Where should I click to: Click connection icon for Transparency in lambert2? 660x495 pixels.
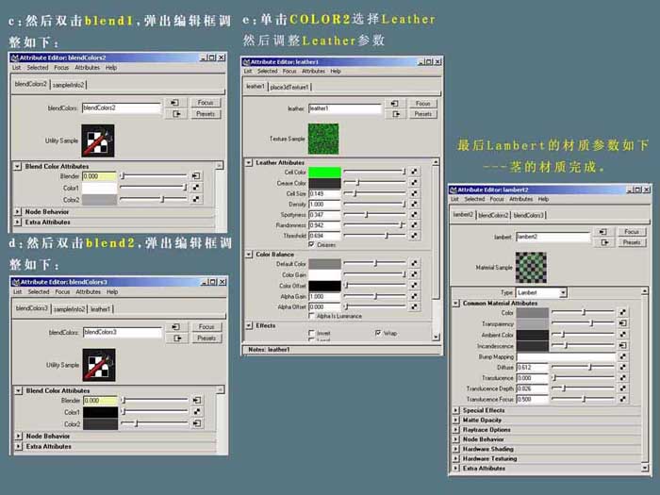(x=622, y=322)
